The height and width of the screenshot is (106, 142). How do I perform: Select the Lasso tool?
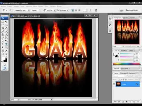coord(3,25)
